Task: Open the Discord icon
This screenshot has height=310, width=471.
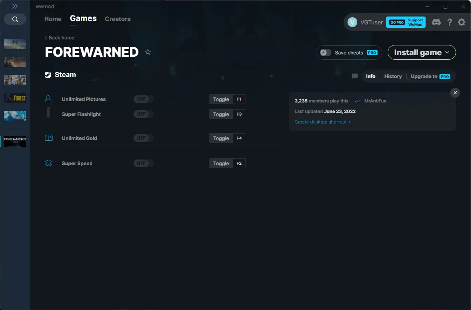Action: coord(436,22)
